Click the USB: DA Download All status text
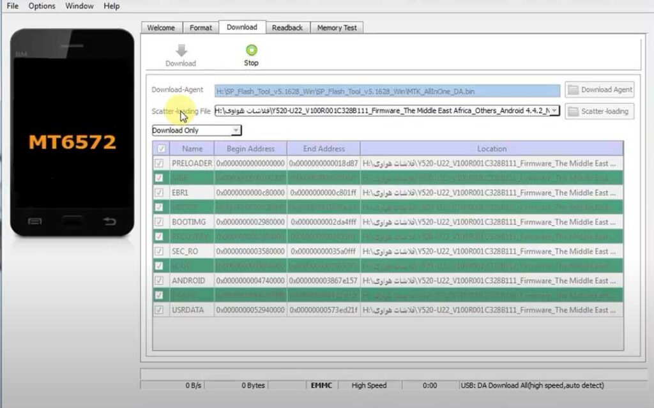654x408 pixels. (x=532, y=385)
